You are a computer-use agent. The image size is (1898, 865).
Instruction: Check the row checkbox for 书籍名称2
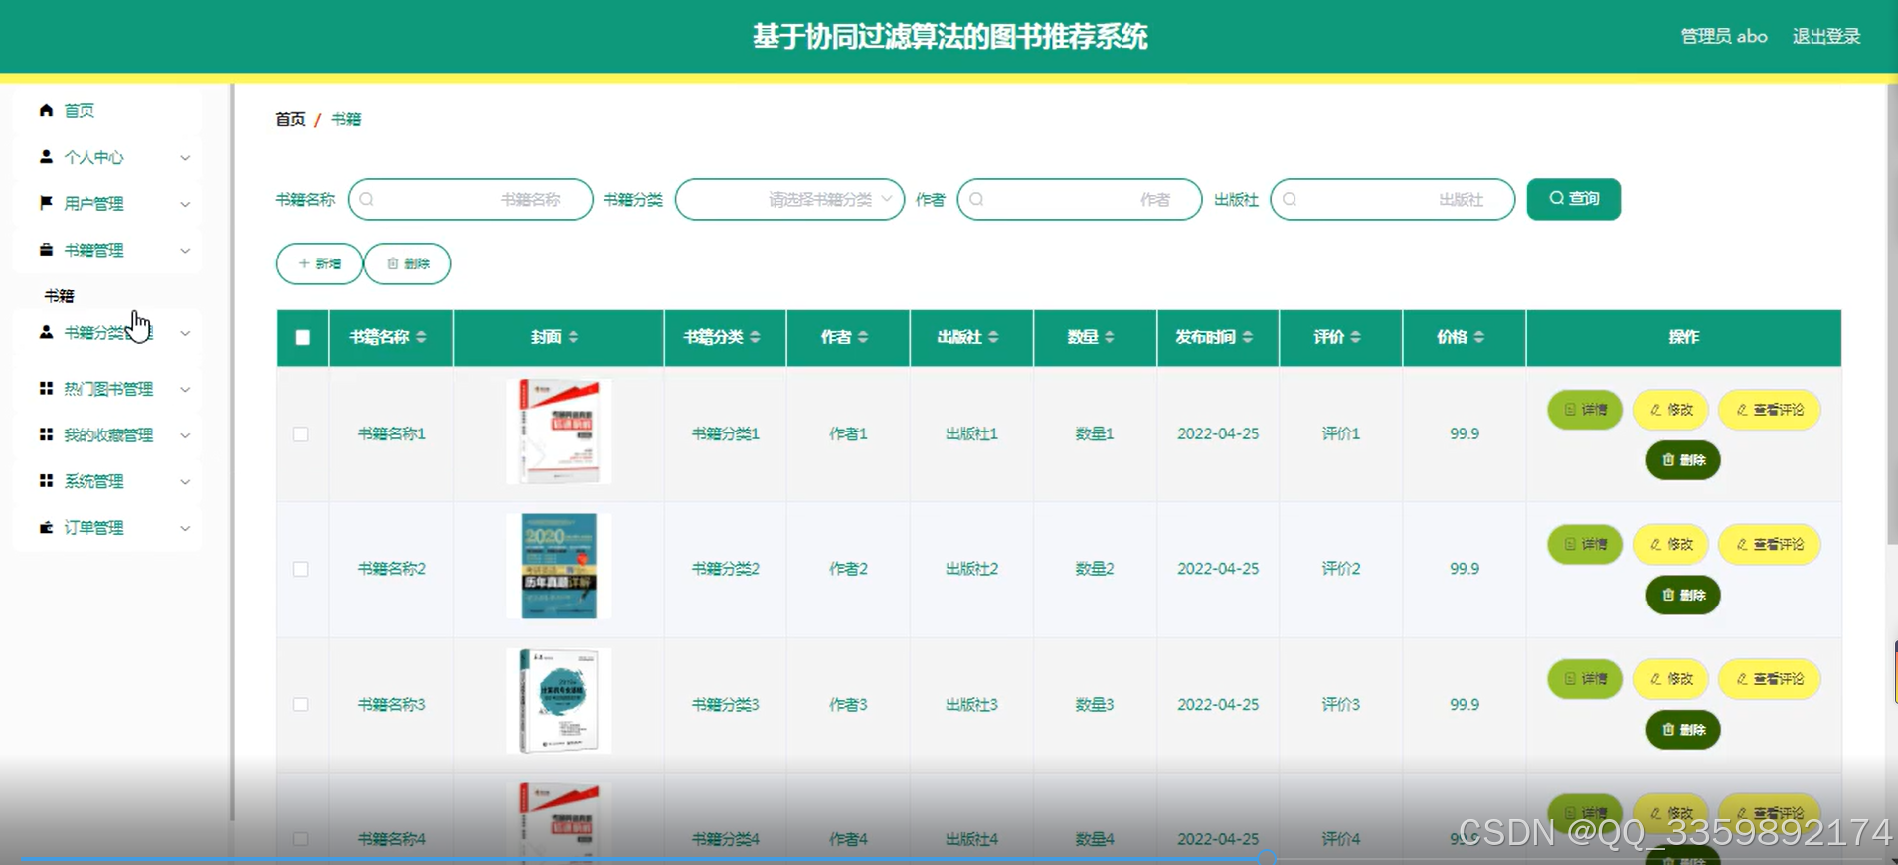coord(301,569)
